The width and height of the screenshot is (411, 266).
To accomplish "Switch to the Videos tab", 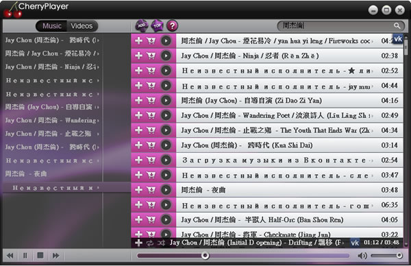I will tap(82, 26).
